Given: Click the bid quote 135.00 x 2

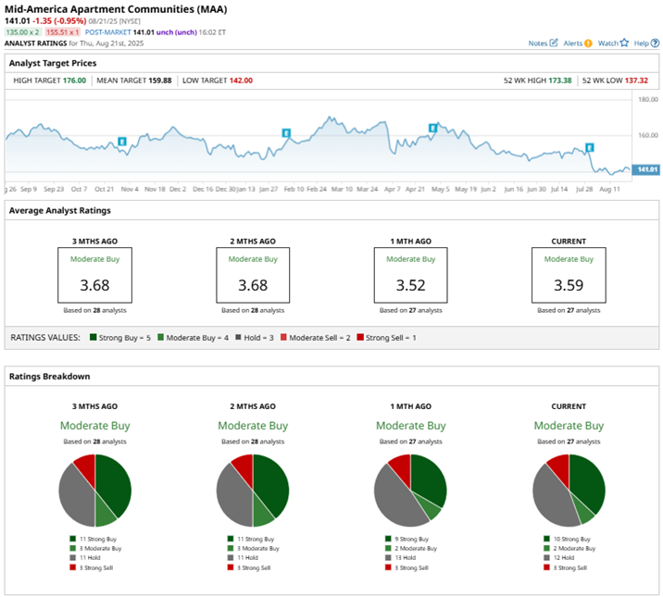Looking at the screenshot, I should click(23, 32).
